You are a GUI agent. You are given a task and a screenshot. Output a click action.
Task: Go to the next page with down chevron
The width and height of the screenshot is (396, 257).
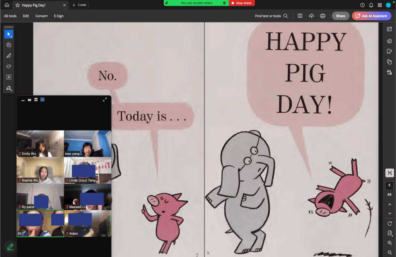click(x=389, y=213)
